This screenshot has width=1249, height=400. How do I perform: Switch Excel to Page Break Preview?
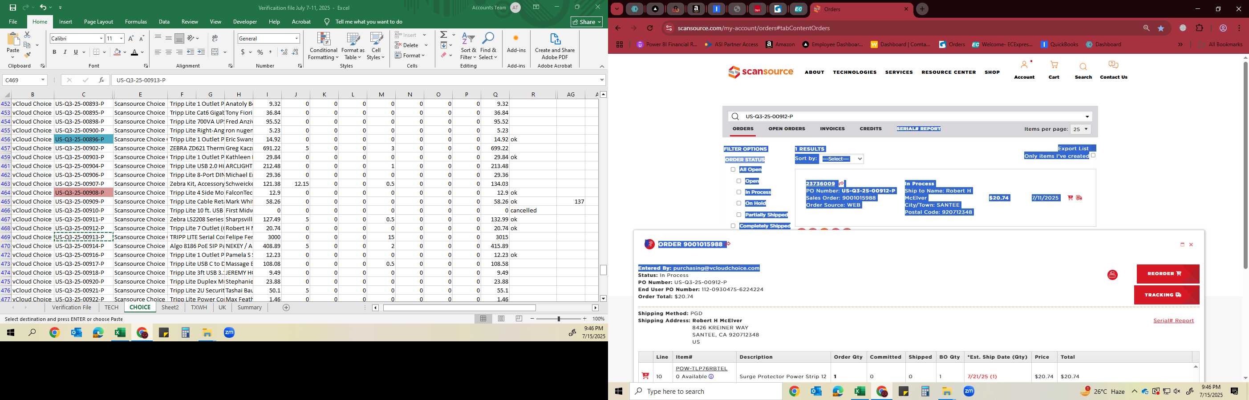[519, 319]
